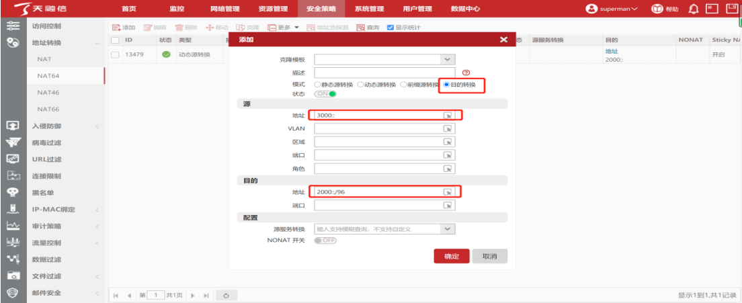Click the 查询 toolbar button
Viewport: 742px width, 303px height.
point(368,28)
